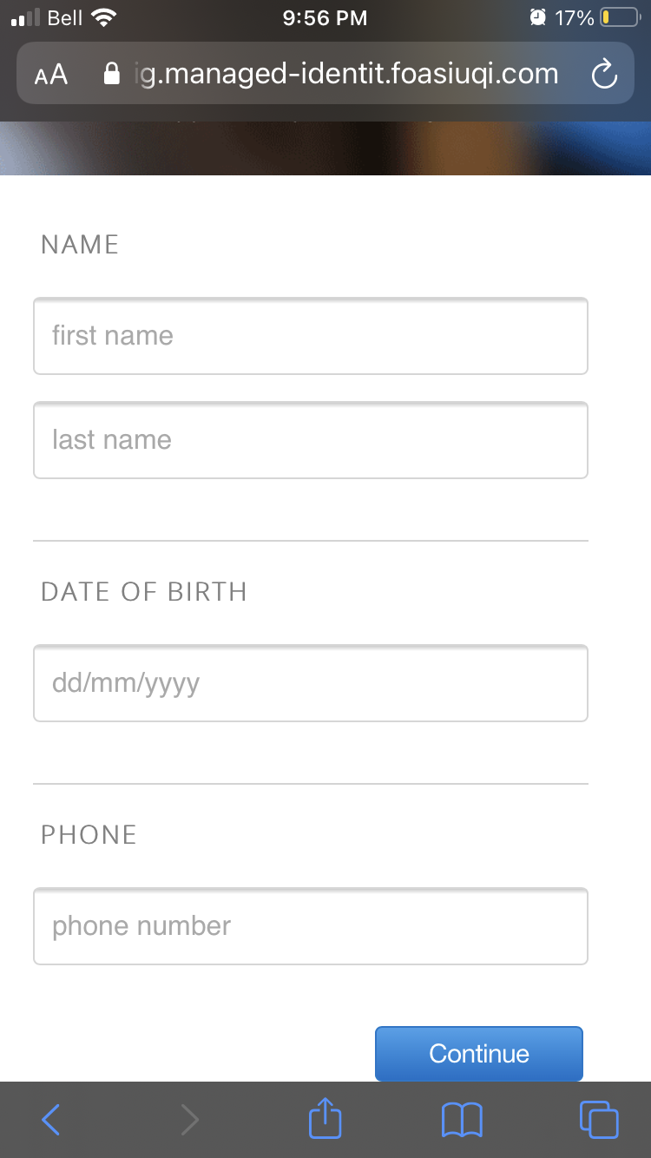Tap the battery indicator in status bar
651x1158 pixels.
(x=619, y=17)
